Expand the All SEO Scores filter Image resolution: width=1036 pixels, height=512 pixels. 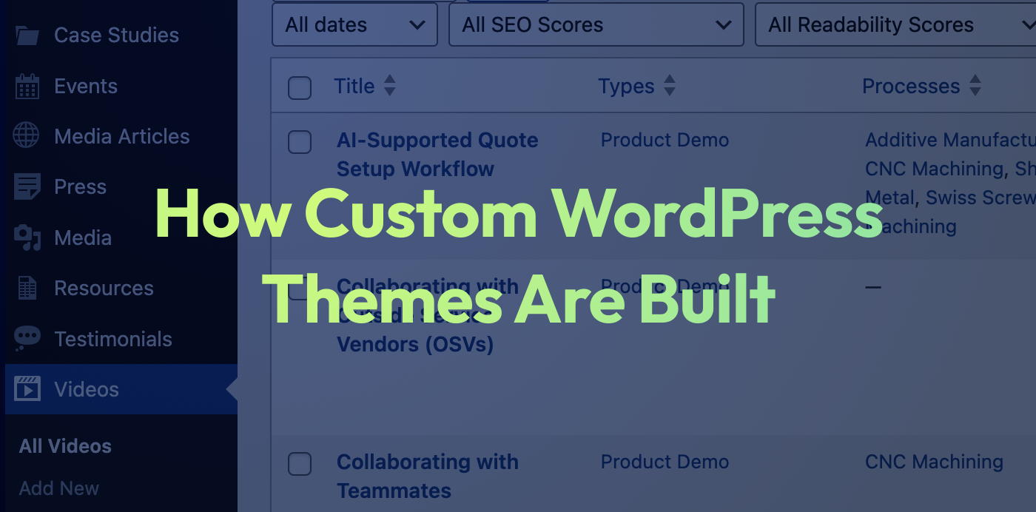596,25
